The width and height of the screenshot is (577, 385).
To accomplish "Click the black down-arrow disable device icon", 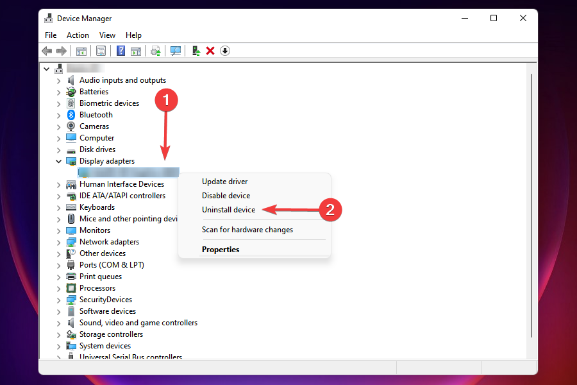I will (x=225, y=51).
